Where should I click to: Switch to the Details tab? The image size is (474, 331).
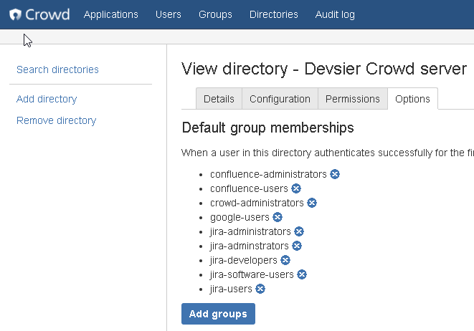click(x=219, y=99)
